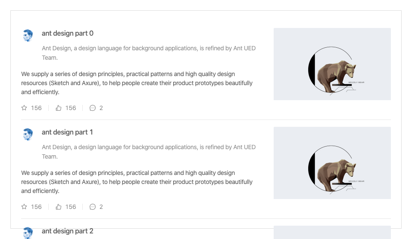
Task: Click comment count 2 in part 0
Action: (x=101, y=108)
